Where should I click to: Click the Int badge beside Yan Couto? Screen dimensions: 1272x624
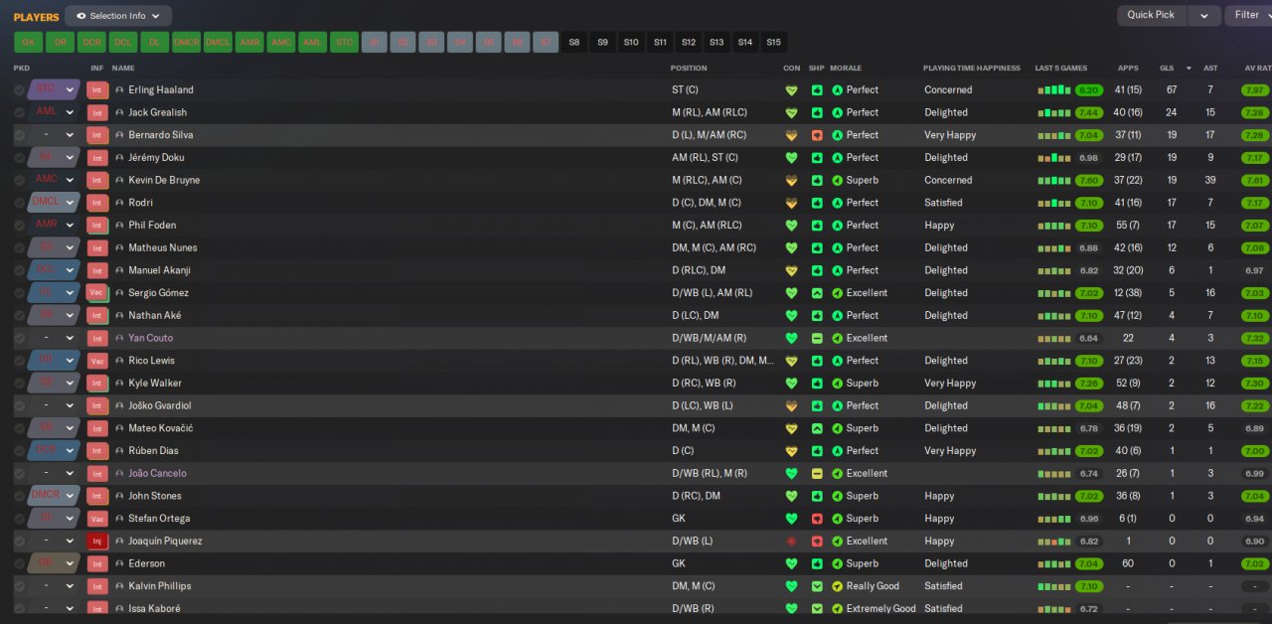96,338
